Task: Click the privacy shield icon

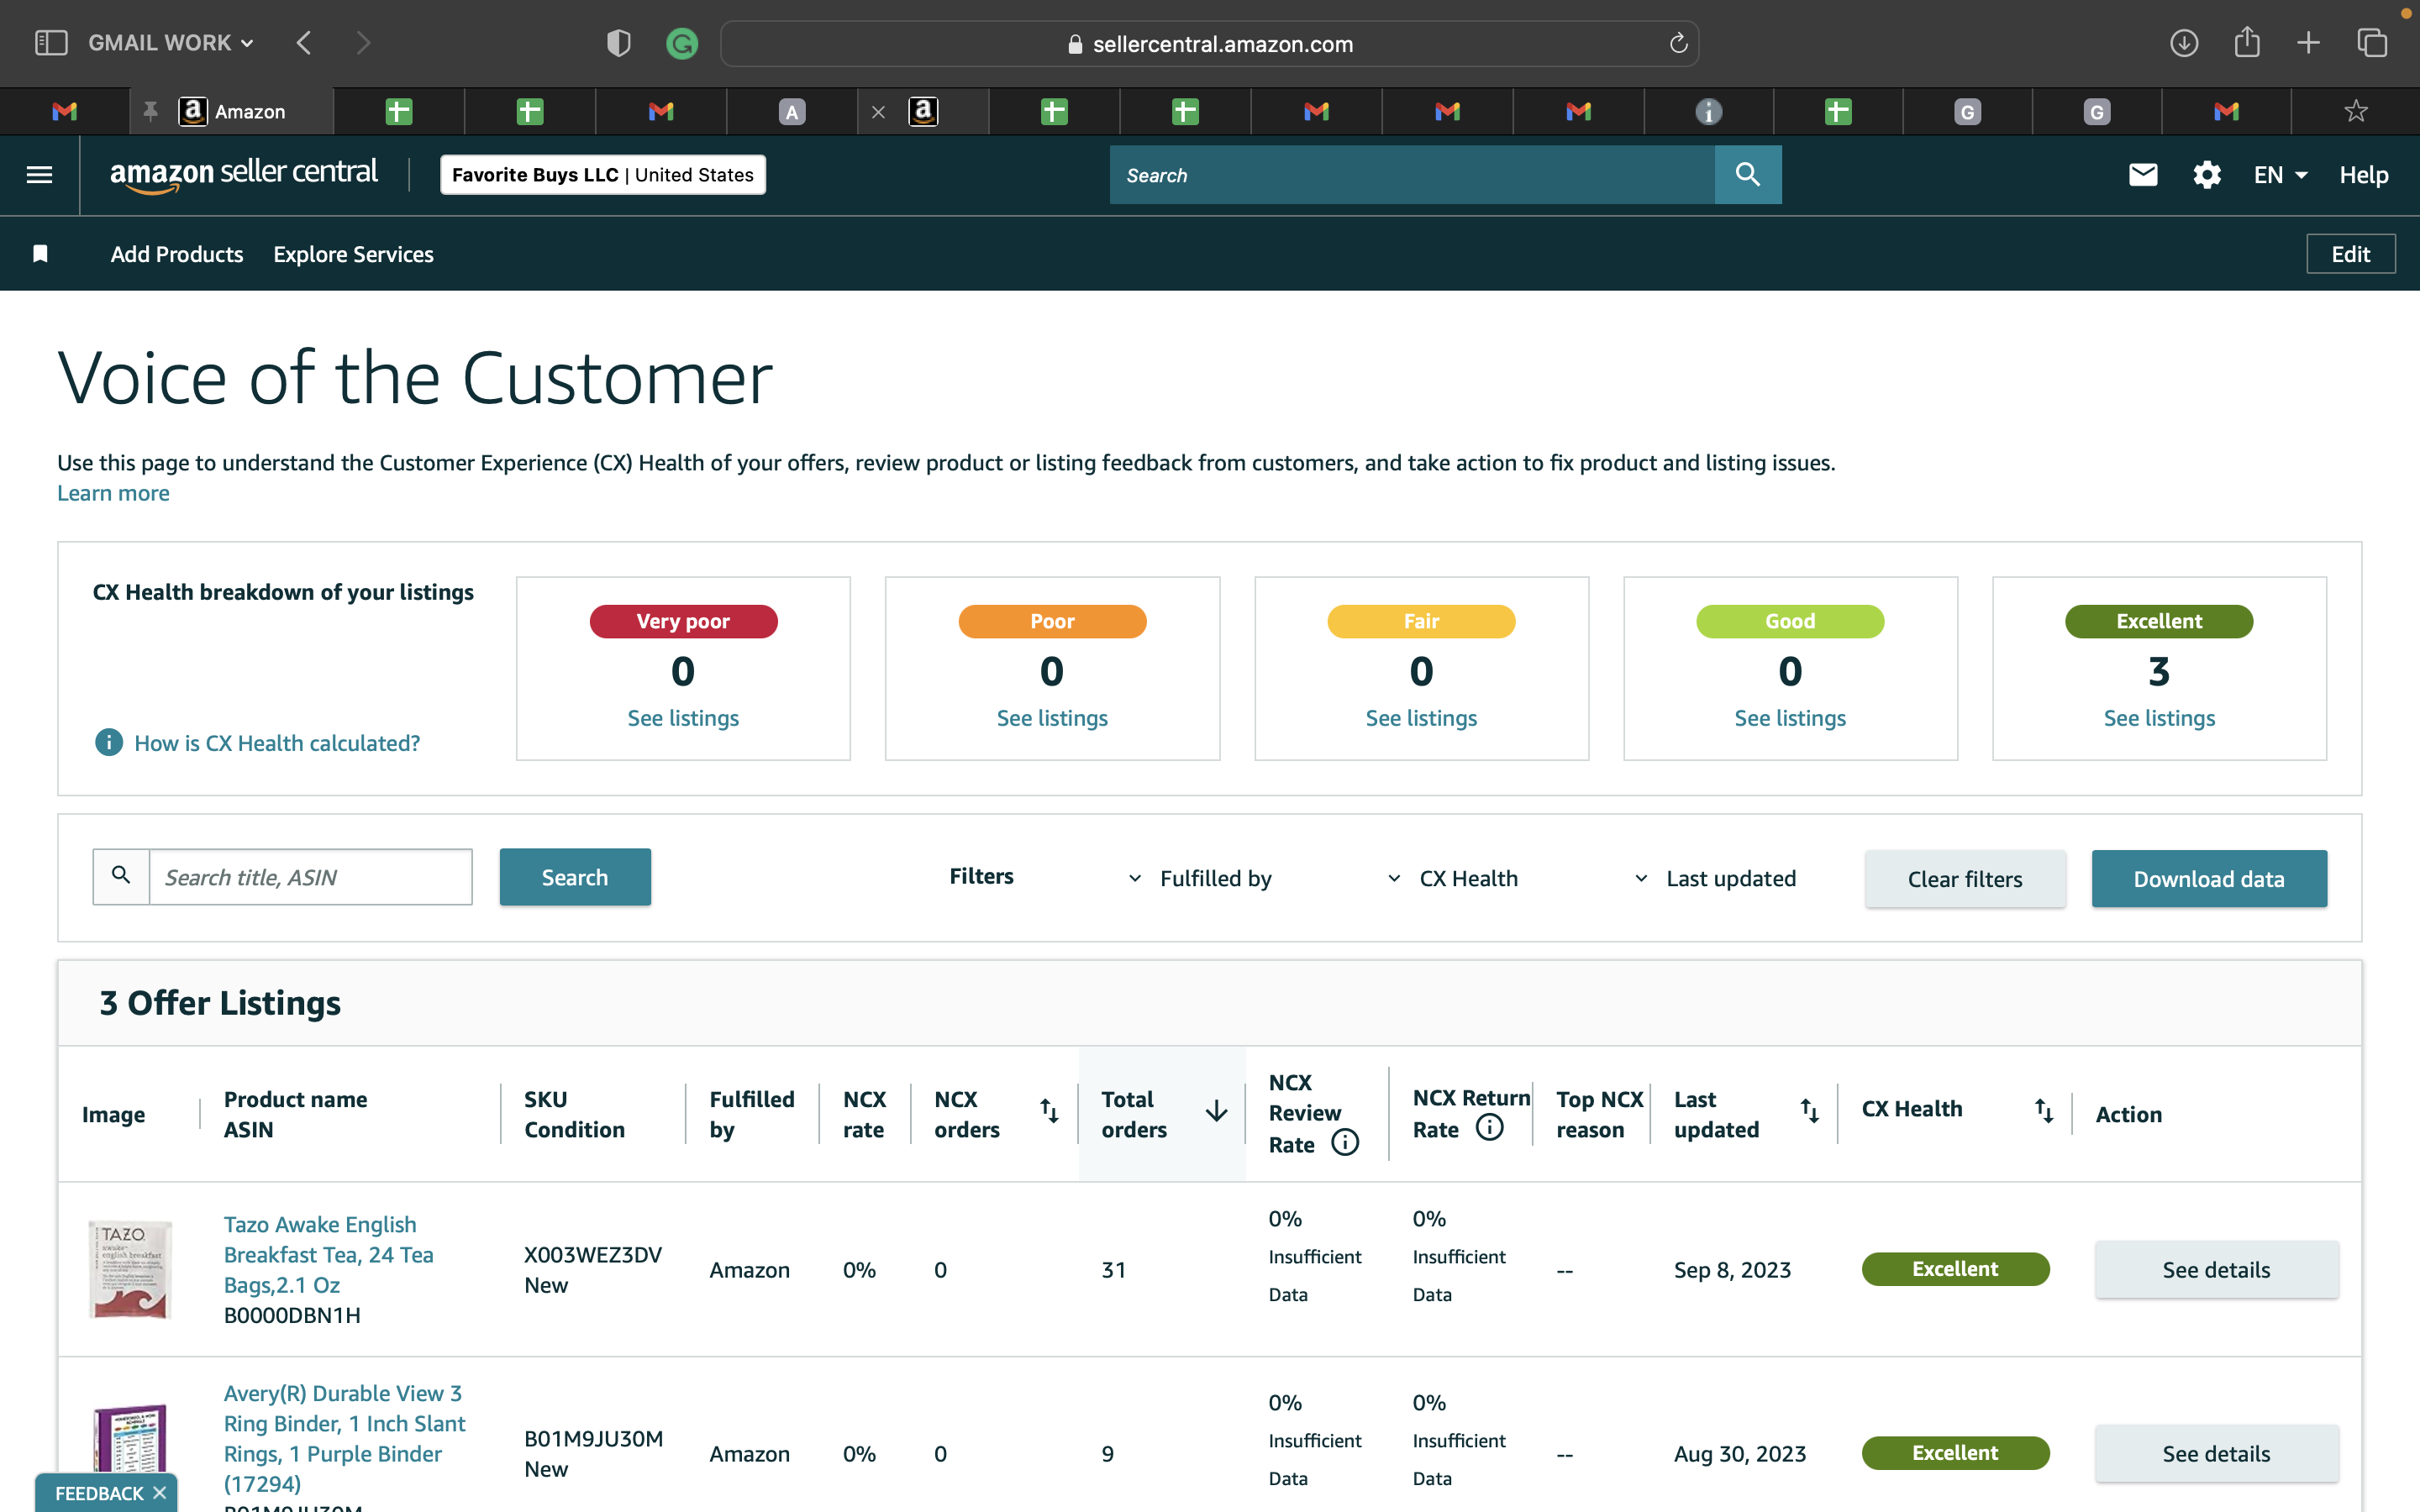Action: click(619, 43)
